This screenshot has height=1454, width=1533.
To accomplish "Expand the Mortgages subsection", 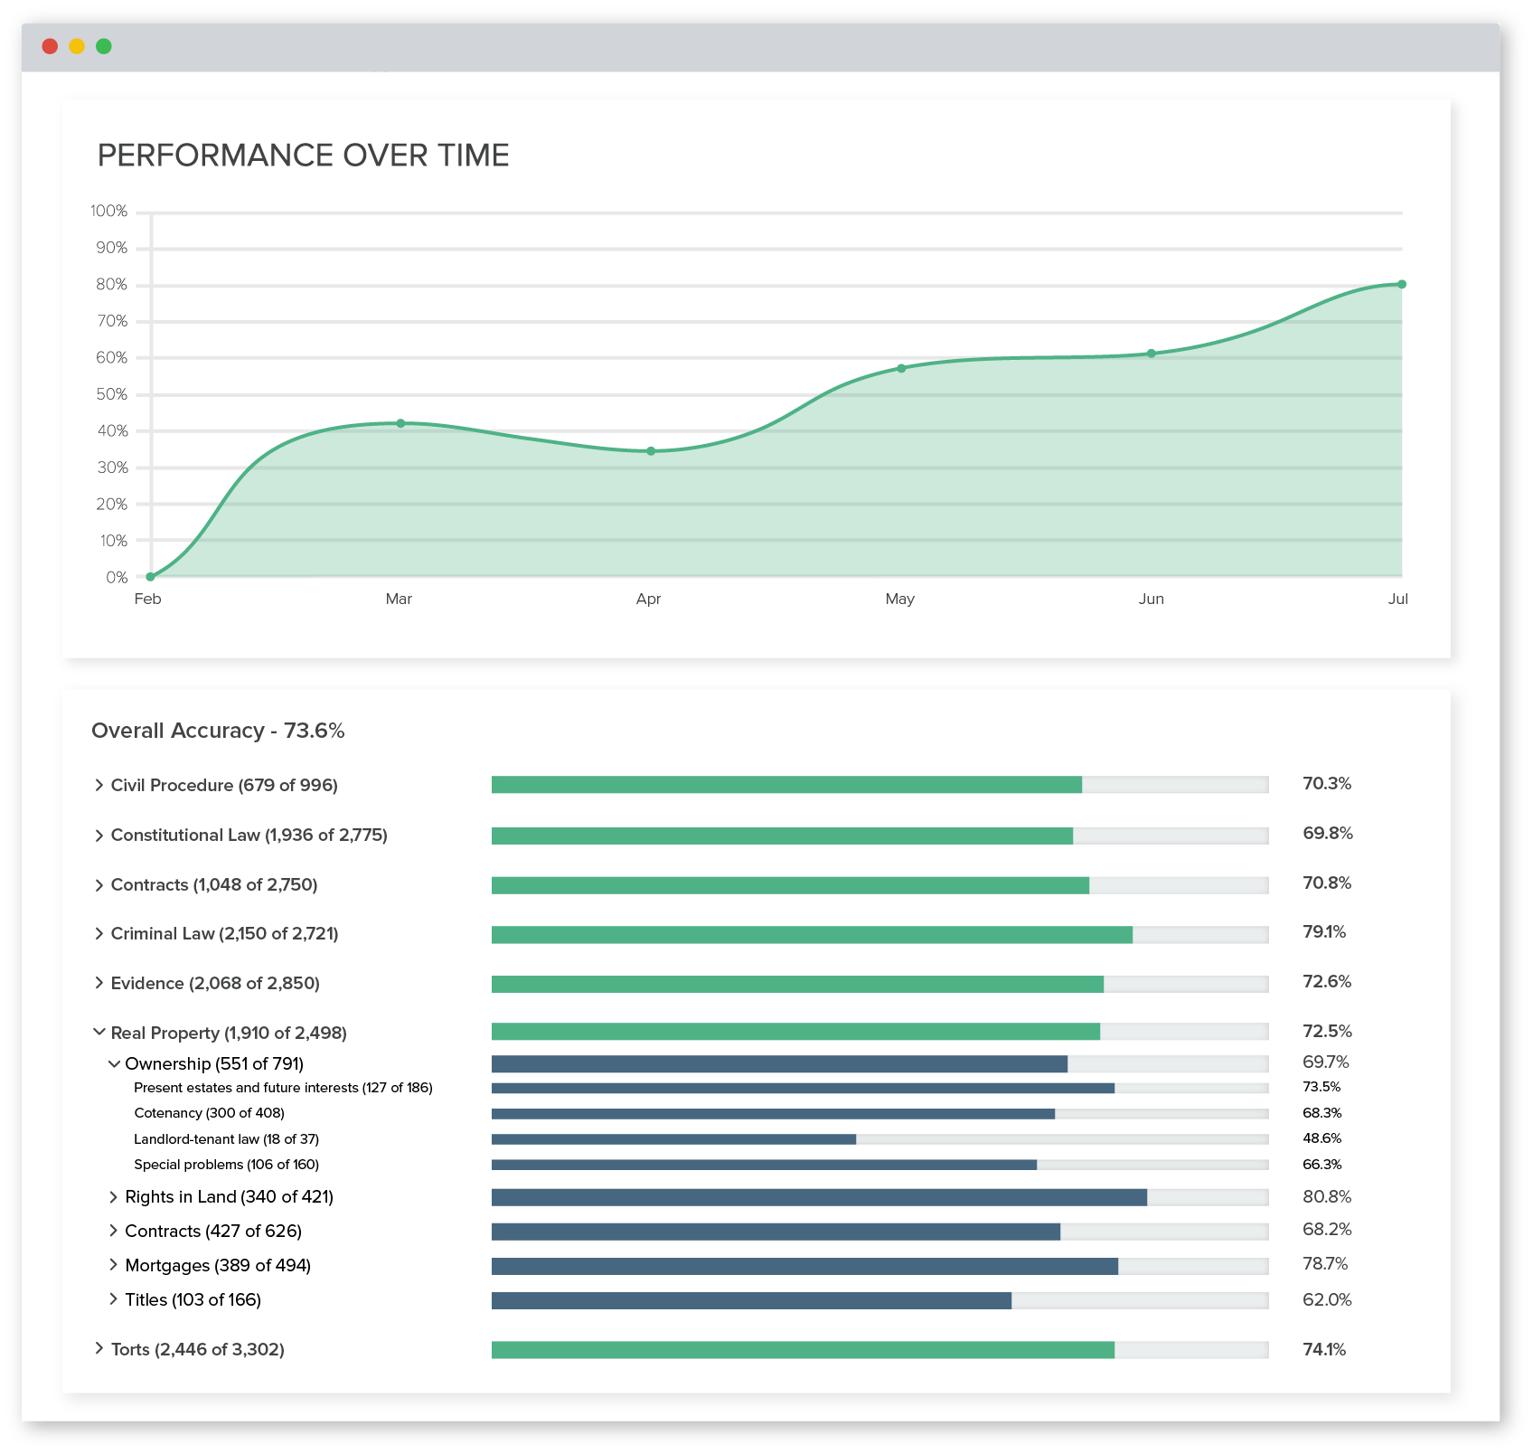I will click(112, 1265).
